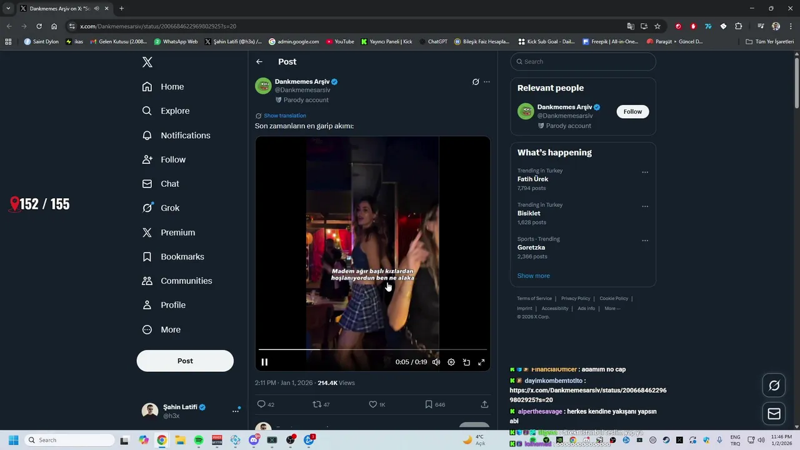The height and width of the screenshot is (450, 800).
Task: Expand the More menu in sidebar
Action: click(161, 329)
